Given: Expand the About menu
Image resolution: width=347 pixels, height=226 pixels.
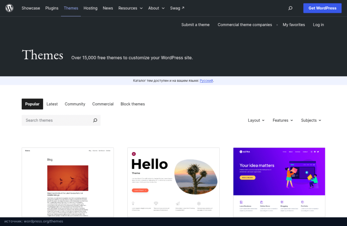Looking at the screenshot, I should (156, 8).
